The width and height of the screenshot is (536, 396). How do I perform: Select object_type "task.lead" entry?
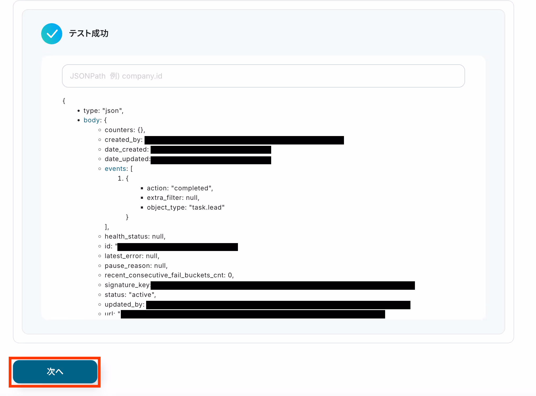pos(185,207)
